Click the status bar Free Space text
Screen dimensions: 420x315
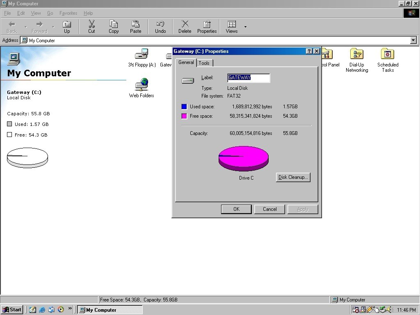click(139, 300)
